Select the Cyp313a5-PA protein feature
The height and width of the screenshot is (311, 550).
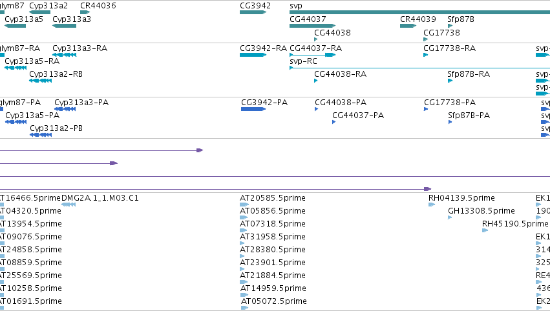[16, 122]
